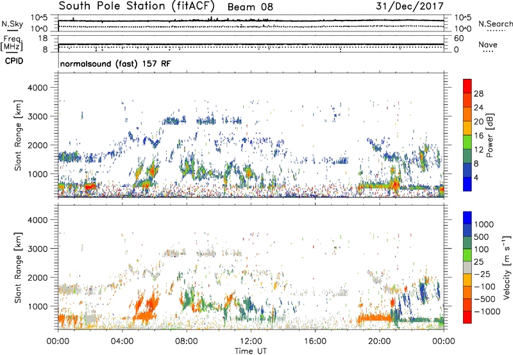Click the '04:00' time axis label
This screenshot has height=355, width=513.
tap(122, 342)
